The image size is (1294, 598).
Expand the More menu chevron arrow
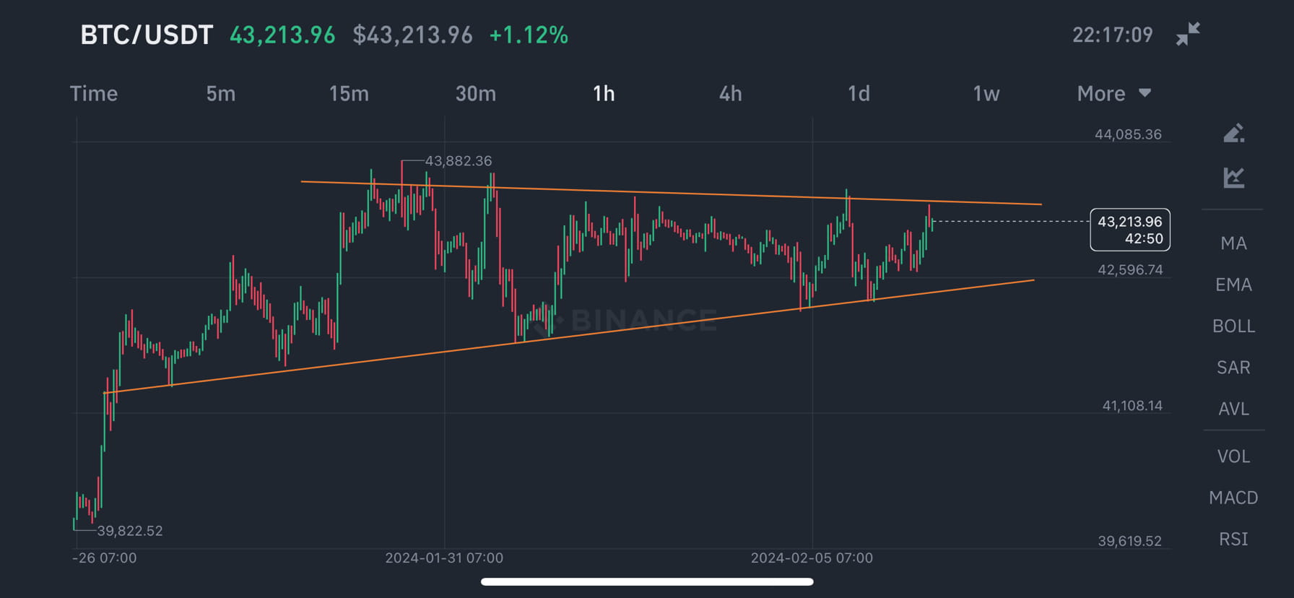point(1145,93)
